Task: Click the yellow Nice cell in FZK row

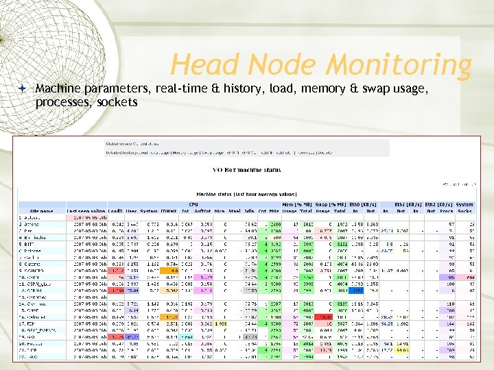Action: click(220, 323)
